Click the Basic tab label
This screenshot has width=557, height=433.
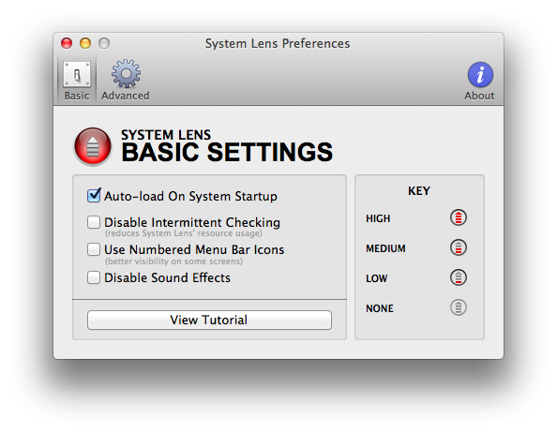(x=77, y=96)
